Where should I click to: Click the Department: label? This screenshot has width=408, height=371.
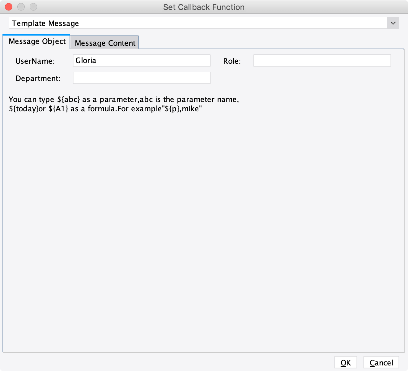tap(38, 79)
